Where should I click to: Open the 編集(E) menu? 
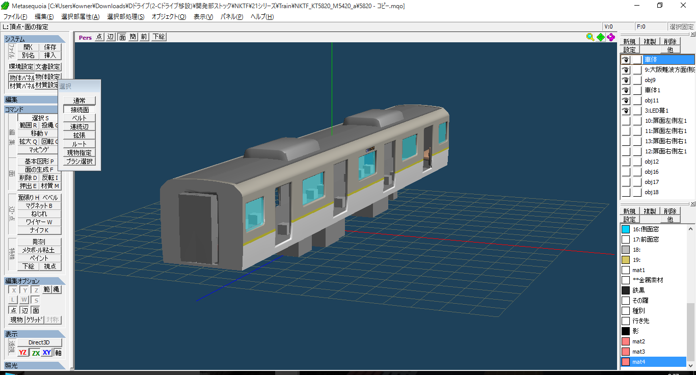click(44, 17)
